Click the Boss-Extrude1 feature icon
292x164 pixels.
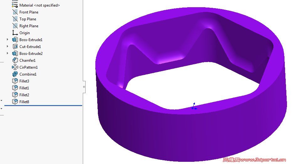coord(15,40)
